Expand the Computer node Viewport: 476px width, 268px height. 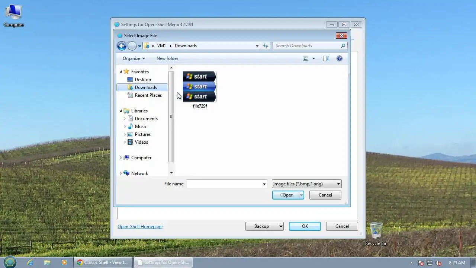pos(121,158)
